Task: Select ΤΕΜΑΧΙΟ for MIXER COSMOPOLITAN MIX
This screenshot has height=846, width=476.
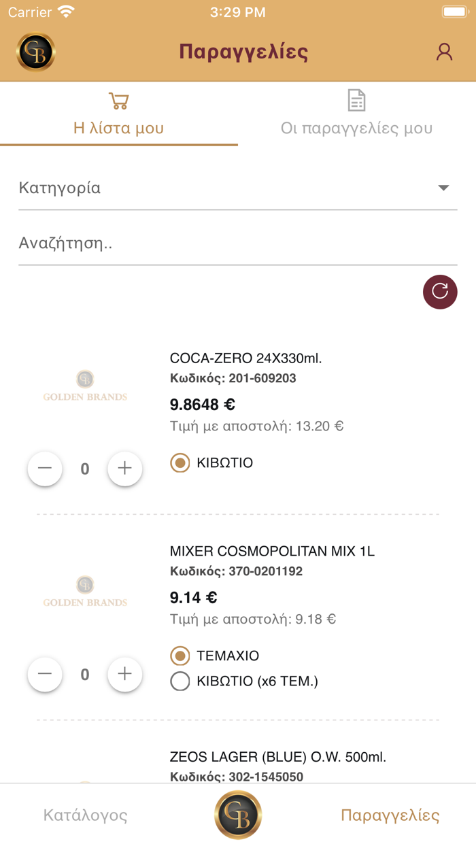Action: pyautogui.click(x=180, y=656)
